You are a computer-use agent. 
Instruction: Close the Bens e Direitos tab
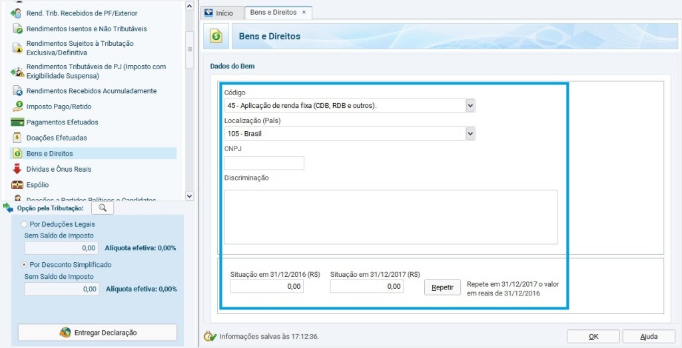(x=304, y=13)
